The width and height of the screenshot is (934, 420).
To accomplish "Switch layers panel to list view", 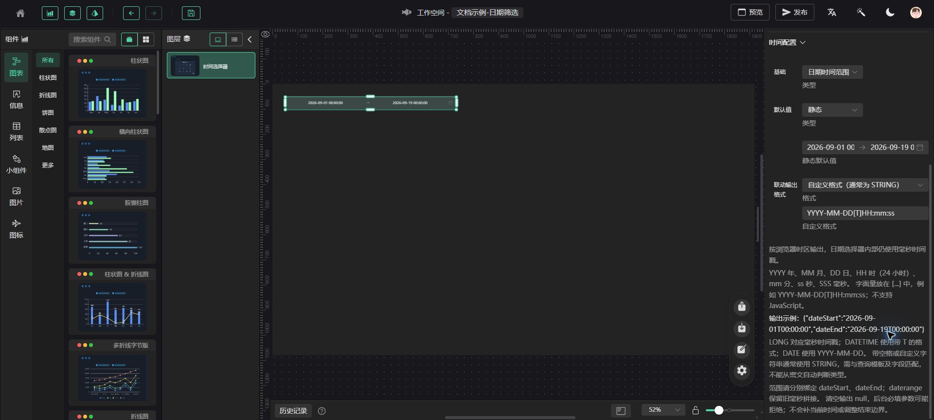I will pyautogui.click(x=234, y=39).
